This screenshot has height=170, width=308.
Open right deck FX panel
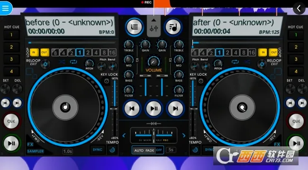click(x=277, y=144)
